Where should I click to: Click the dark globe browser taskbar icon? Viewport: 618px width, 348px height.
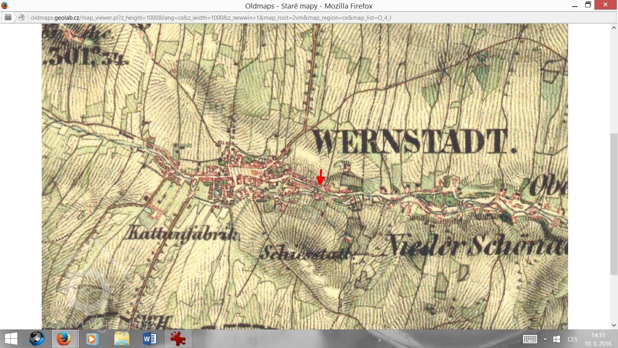[37, 339]
